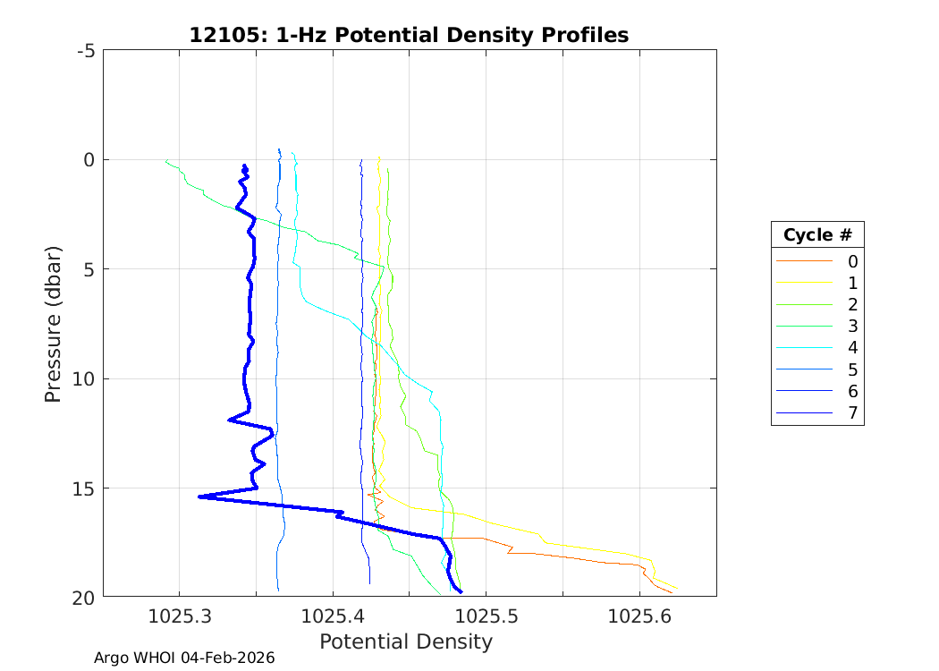Click the -5 y-axis tick label
Screen dimensions: 939x671
pyautogui.click(x=87, y=51)
